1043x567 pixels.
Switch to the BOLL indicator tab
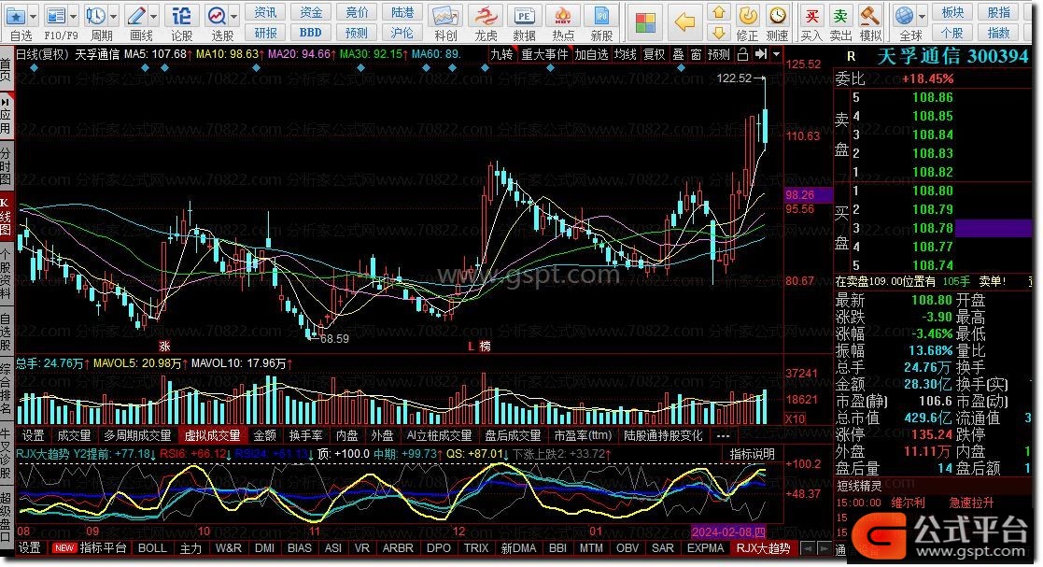(152, 548)
